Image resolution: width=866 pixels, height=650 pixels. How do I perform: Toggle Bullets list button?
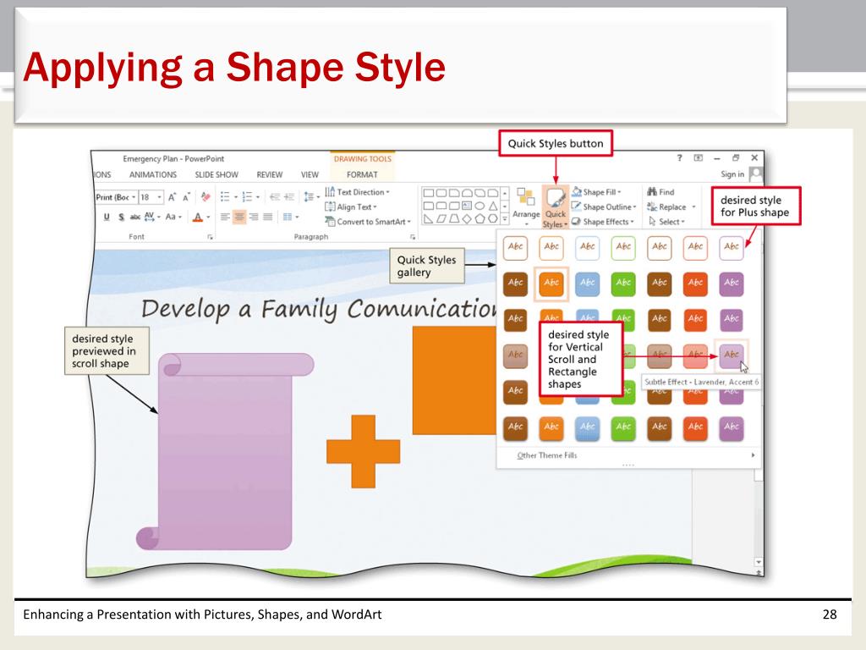pyautogui.click(x=225, y=196)
